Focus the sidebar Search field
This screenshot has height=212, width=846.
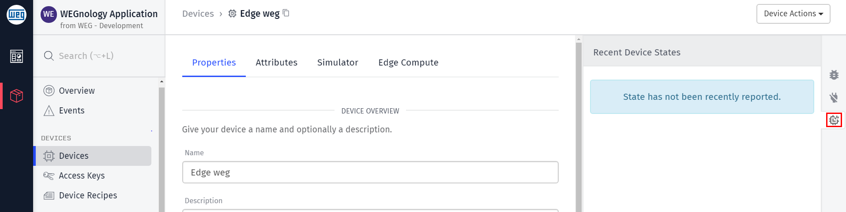point(99,56)
